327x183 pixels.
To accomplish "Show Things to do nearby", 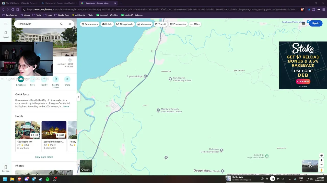I will pos(125,24).
